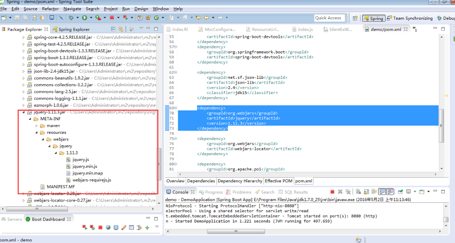
Task: Open the Refactor menu
Action: [50, 9]
